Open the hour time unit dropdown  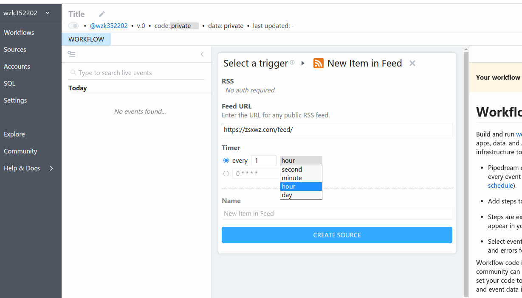point(301,161)
